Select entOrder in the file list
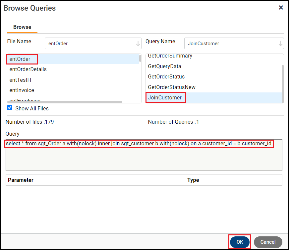The image size is (289, 250). (73, 59)
